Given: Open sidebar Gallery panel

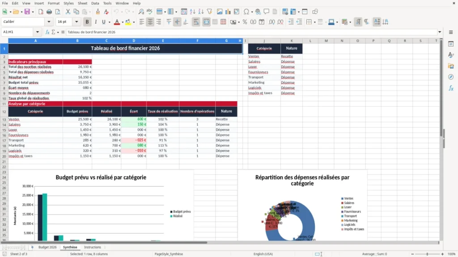Looking at the screenshot, I should [x=451, y=66].
